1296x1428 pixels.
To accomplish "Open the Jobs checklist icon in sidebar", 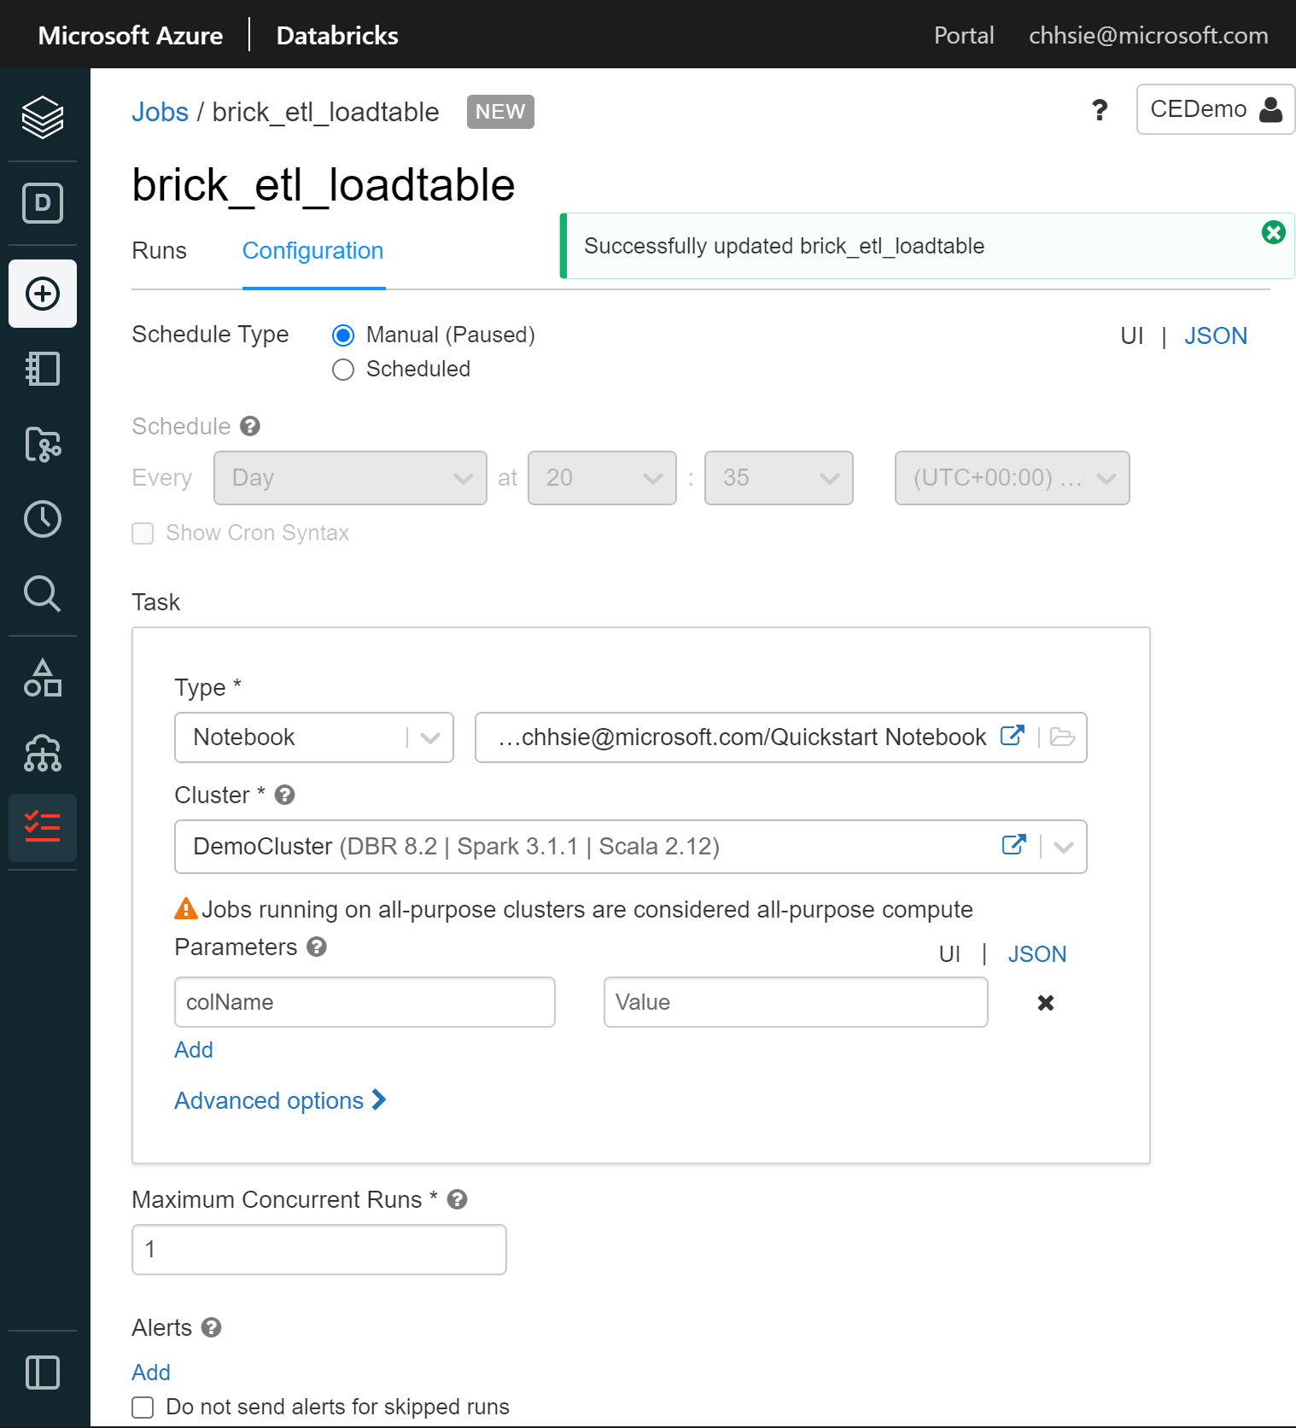I will [43, 828].
